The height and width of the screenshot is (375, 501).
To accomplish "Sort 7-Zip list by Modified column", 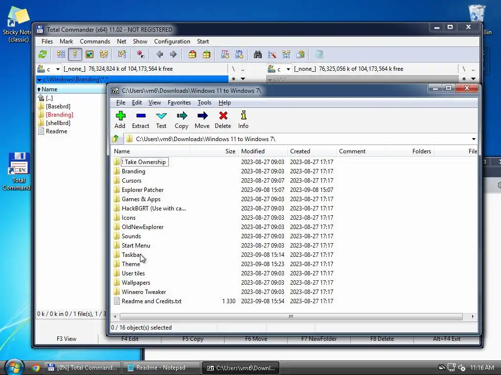I will pos(263,151).
